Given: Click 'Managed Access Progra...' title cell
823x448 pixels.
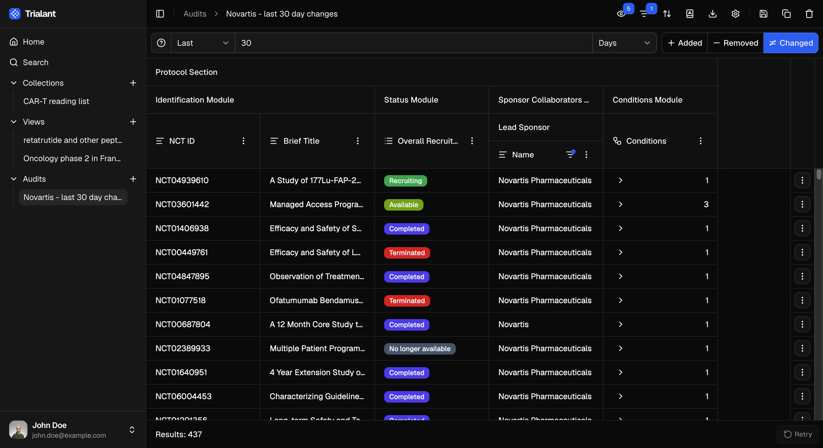Looking at the screenshot, I should pos(317,205).
